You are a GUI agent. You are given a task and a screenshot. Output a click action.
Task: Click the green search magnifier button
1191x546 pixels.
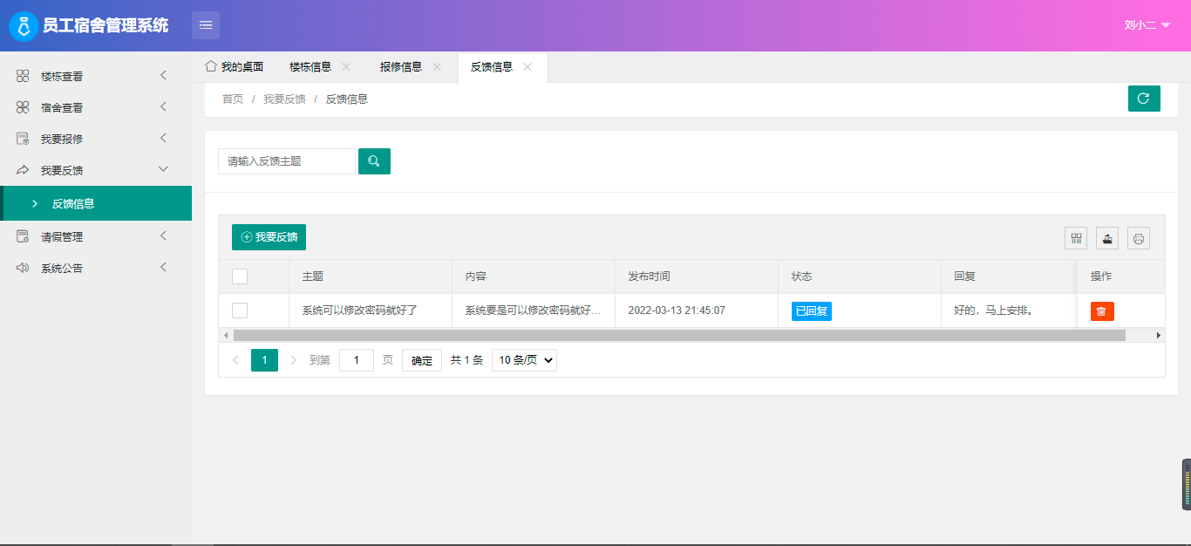coord(374,161)
